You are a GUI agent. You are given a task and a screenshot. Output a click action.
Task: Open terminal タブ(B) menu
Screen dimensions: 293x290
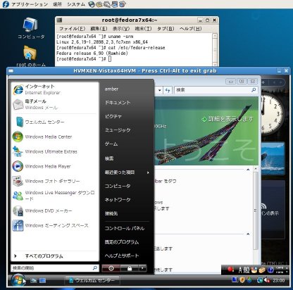166,29
